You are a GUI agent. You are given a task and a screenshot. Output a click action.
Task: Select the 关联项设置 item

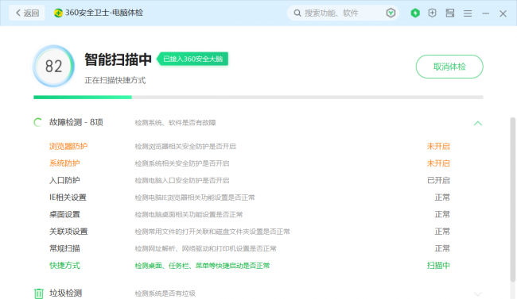68,232
